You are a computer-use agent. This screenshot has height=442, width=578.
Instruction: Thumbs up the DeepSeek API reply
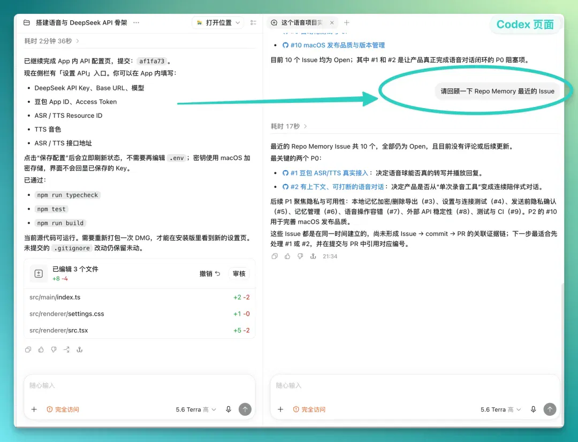[41, 349]
